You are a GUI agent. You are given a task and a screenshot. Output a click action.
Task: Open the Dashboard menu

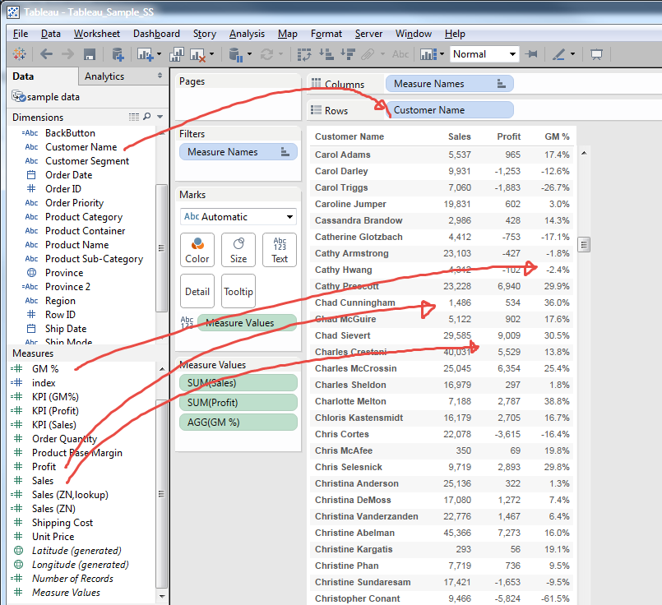click(x=156, y=34)
